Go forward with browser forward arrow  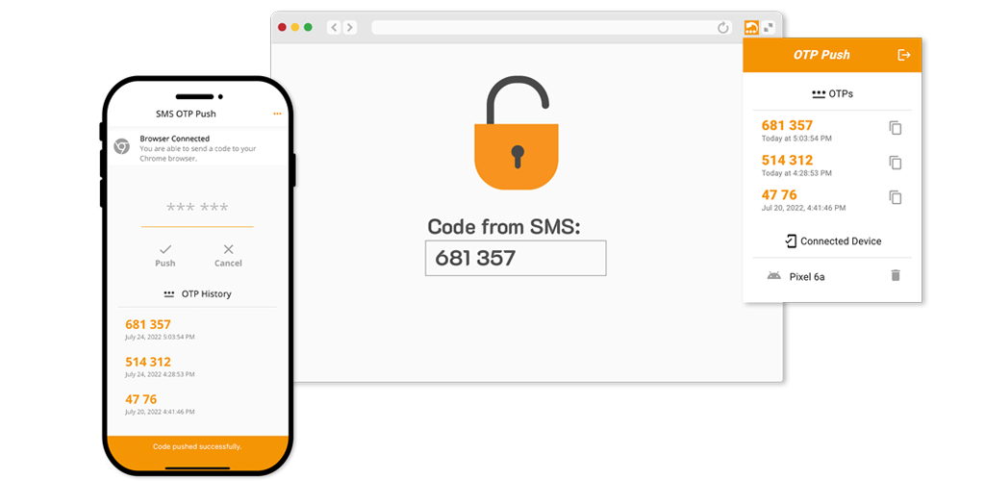coord(349,27)
